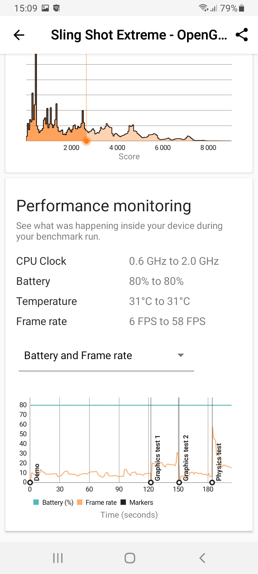Tap the share icon
258x574 pixels.
click(242, 35)
